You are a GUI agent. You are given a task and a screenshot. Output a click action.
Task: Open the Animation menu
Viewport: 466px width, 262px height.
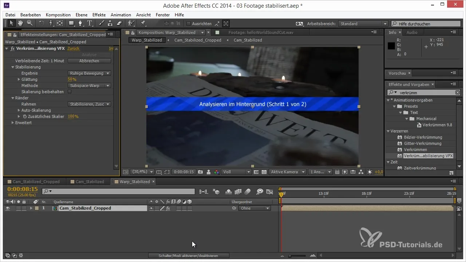[x=121, y=15]
